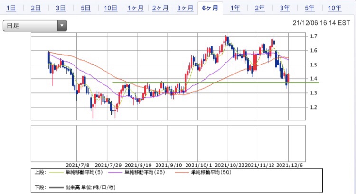
Task: Click the 2021/10/1 date label
Action: click(x=199, y=165)
